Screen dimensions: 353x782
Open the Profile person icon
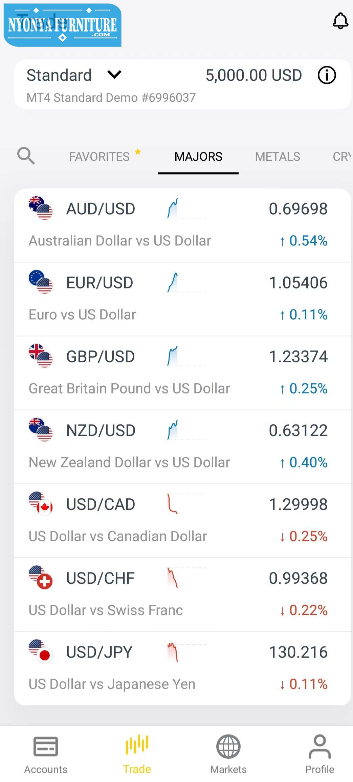click(319, 746)
